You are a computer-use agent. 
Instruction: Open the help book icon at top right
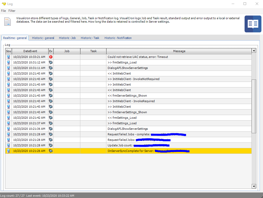(x=253, y=24)
